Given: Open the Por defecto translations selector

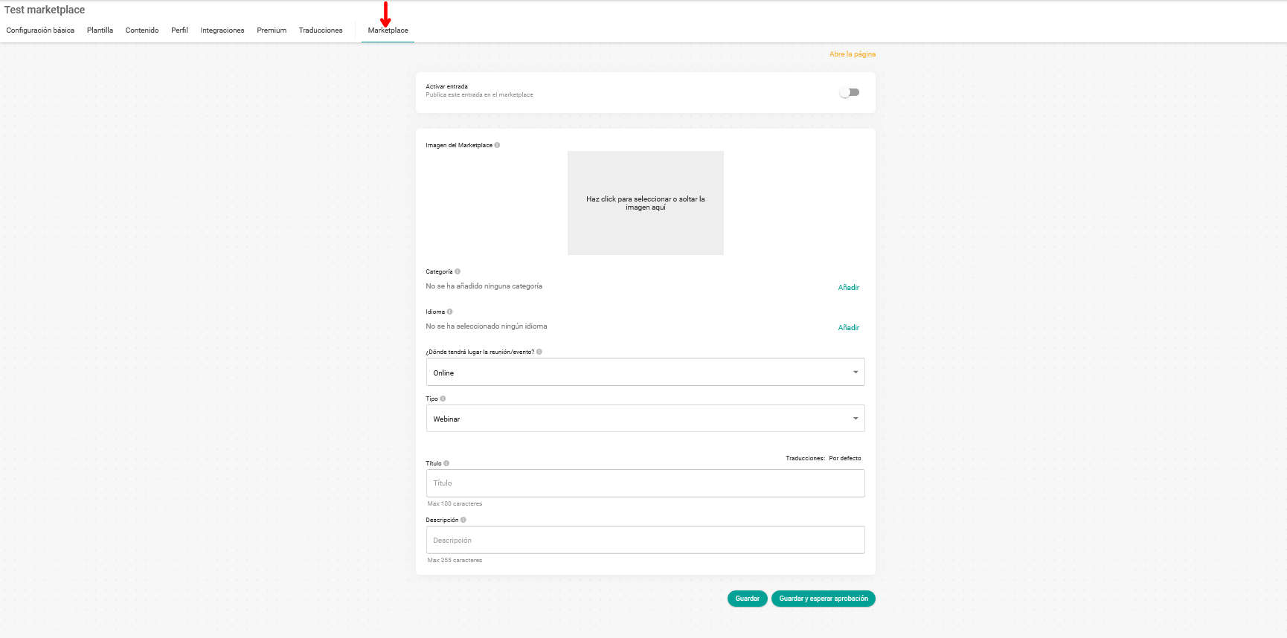Looking at the screenshot, I should 844,458.
